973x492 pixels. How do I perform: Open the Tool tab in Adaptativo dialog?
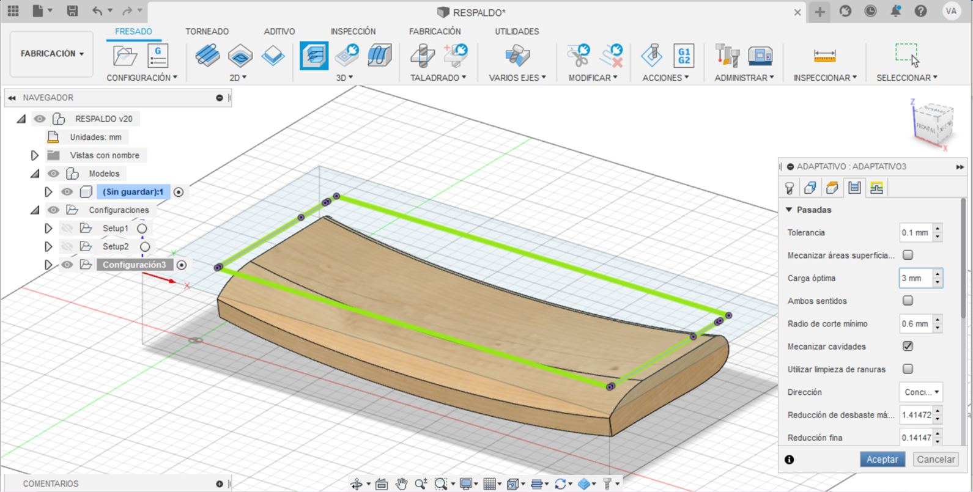click(x=790, y=188)
